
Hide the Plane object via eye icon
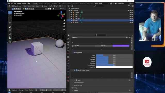[x=130, y=20]
